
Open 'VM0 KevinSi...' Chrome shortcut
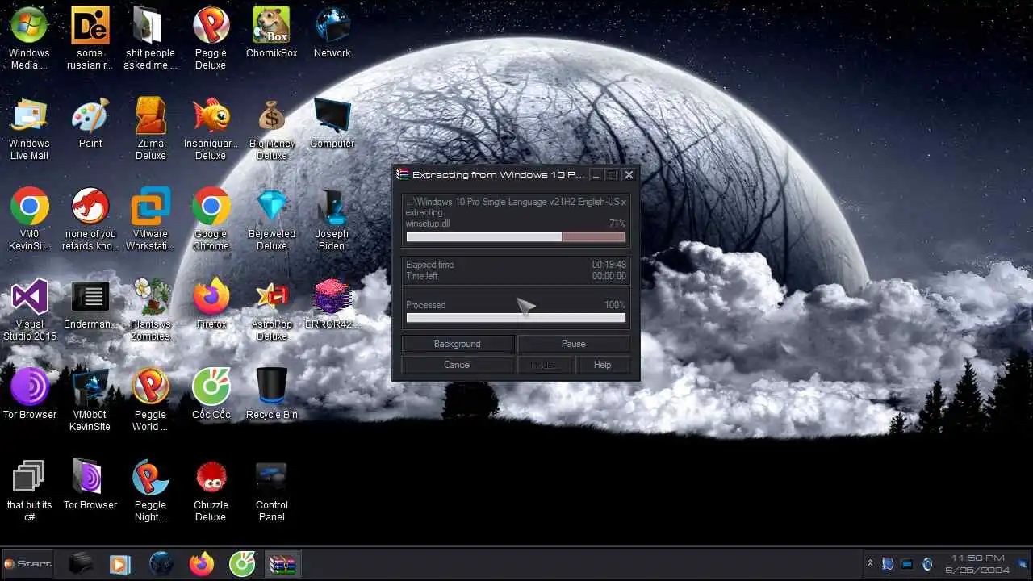click(29, 219)
